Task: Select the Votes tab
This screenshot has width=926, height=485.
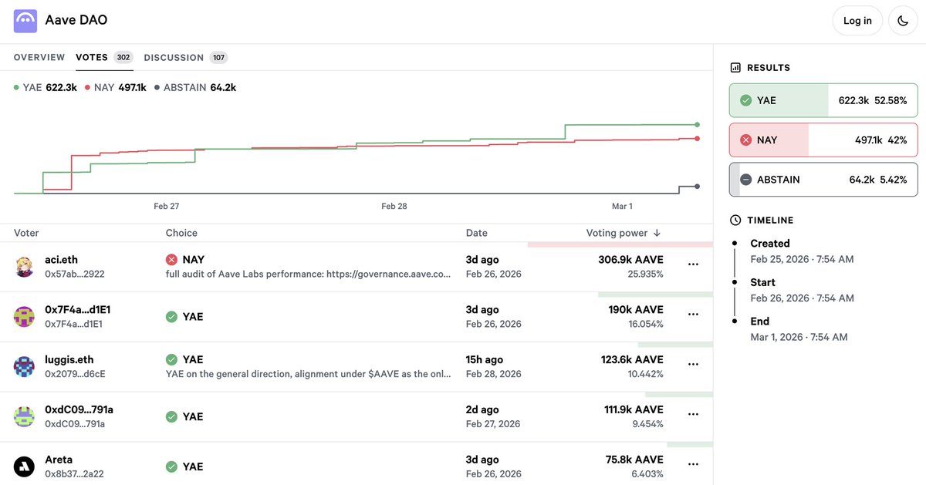Action: pos(92,58)
